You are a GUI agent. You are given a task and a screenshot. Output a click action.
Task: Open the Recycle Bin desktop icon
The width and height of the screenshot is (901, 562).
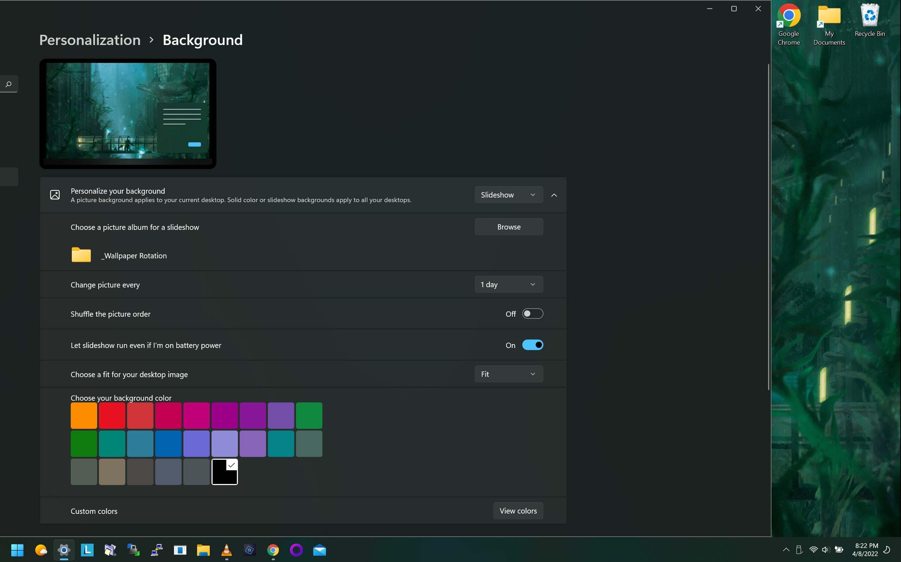coord(870,20)
